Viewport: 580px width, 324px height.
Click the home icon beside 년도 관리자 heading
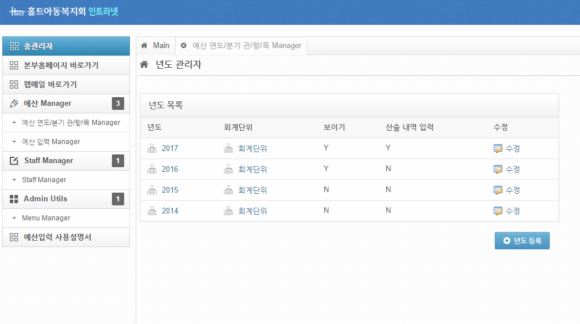tap(144, 65)
